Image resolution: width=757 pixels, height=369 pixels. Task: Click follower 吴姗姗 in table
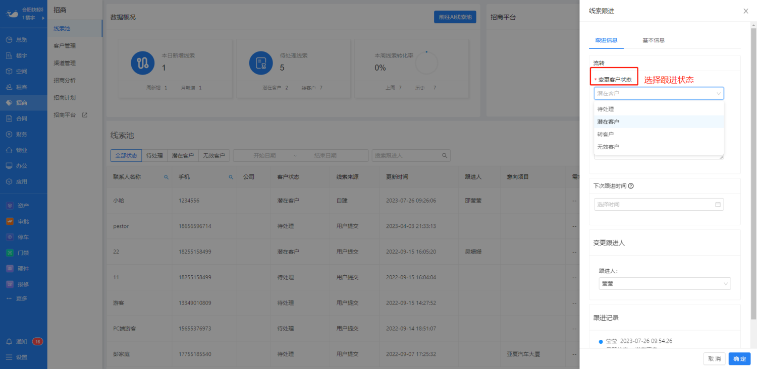[x=473, y=252]
